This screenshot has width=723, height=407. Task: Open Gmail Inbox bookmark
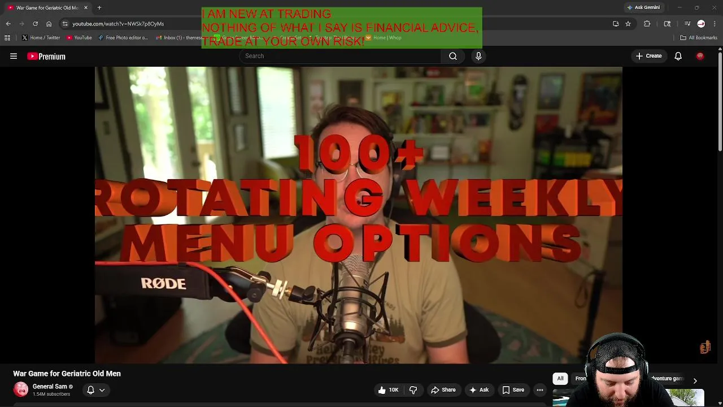pos(179,38)
